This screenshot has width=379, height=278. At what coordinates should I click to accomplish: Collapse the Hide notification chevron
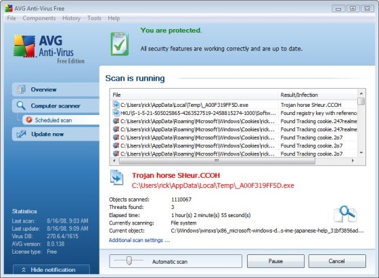pyautogui.click(x=24, y=270)
